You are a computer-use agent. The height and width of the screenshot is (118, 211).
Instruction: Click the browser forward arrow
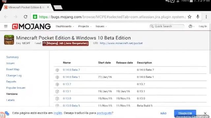pyautogui.click(x=15, y=17)
